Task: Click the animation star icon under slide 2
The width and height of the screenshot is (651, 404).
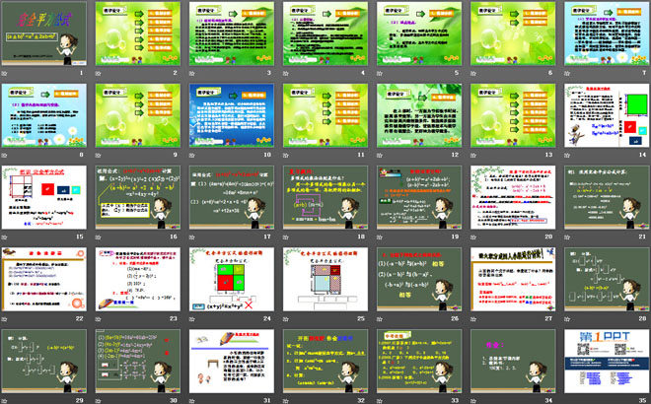Action: 98,74
